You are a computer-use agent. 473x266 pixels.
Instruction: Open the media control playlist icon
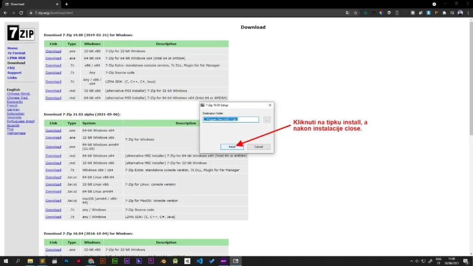(x=452, y=13)
